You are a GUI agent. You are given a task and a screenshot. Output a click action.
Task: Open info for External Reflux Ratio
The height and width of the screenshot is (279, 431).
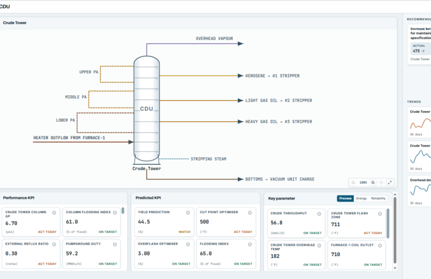[x=54, y=245]
